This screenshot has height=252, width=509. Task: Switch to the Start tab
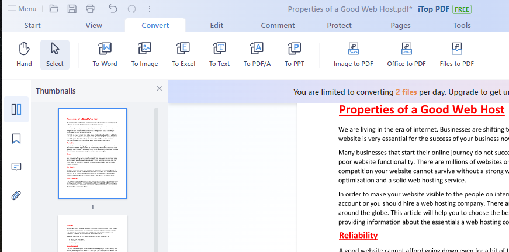pyautogui.click(x=33, y=25)
